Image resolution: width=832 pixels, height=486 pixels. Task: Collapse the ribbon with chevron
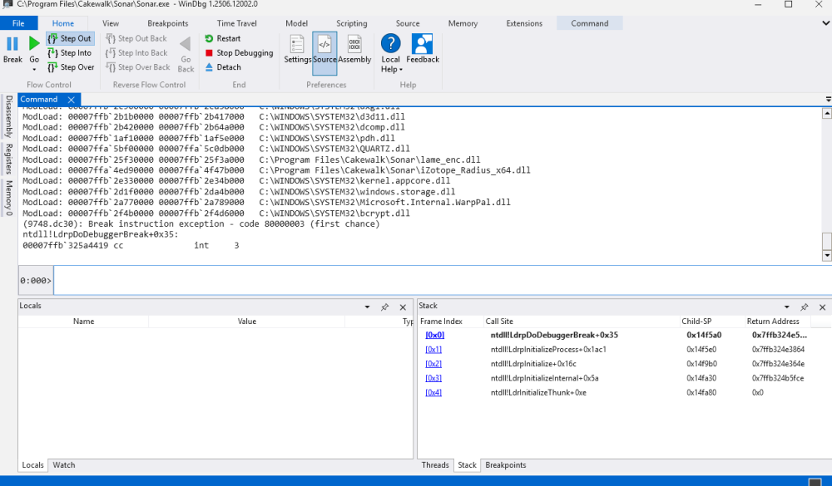tap(825, 23)
